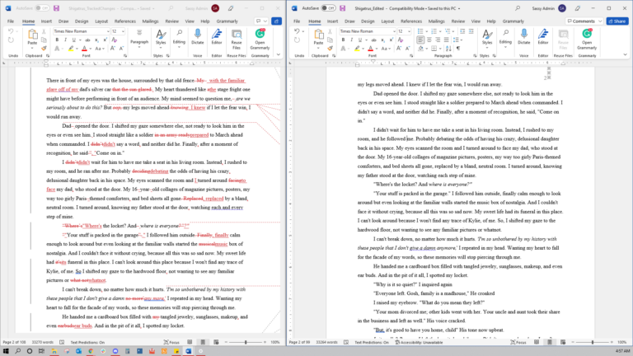Click the zoom slider in right window

593,342
